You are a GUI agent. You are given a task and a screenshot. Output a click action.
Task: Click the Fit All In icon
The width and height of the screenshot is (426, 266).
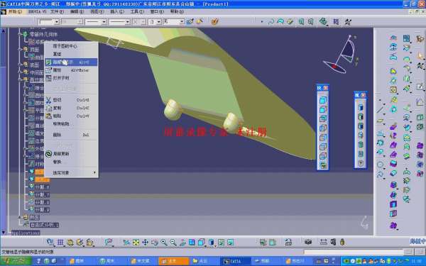click(136, 242)
